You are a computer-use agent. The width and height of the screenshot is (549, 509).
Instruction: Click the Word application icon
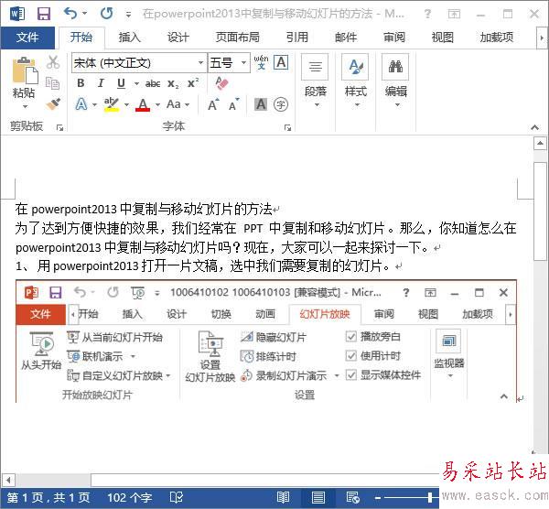17,14
